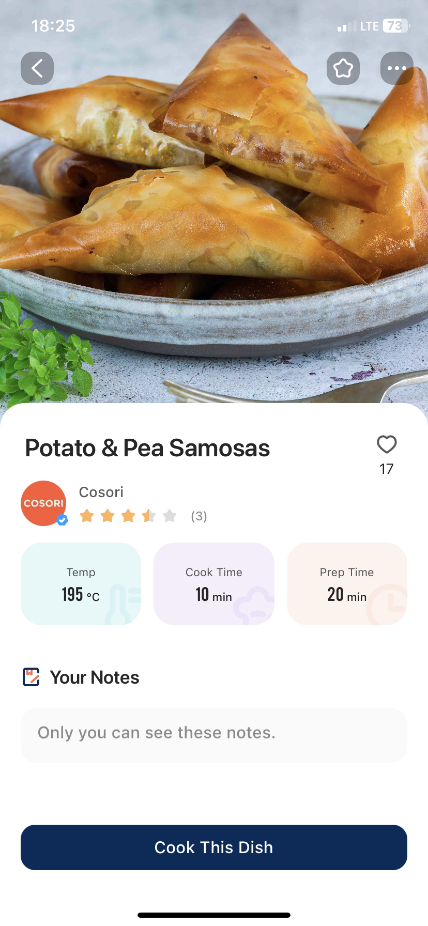Select the Cook Time 10 min card
The image size is (428, 926).
point(214,584)
